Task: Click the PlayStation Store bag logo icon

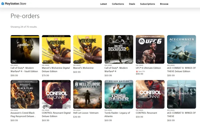Action: tap(2, 3)
